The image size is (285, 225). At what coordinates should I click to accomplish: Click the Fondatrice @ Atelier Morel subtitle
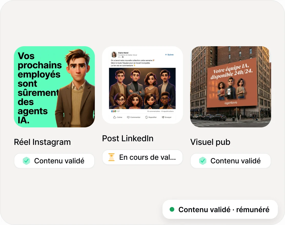click(128, 55)
